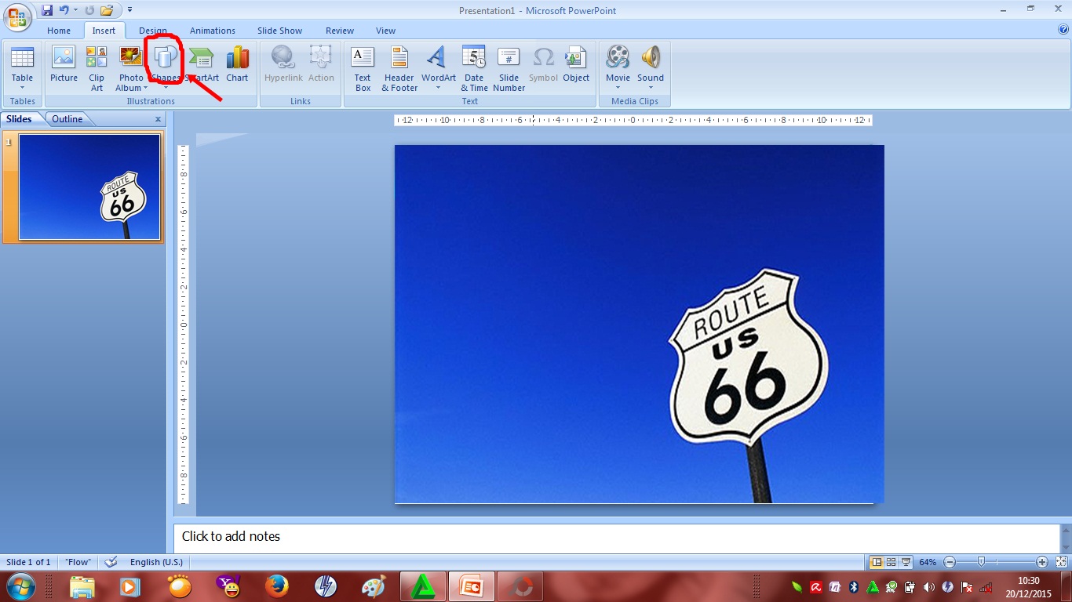
Task: Click the Bluetooth tray icon
Action: click(854, 586)
